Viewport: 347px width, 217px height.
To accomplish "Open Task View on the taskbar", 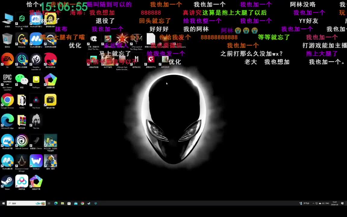I will pos(49,203).
